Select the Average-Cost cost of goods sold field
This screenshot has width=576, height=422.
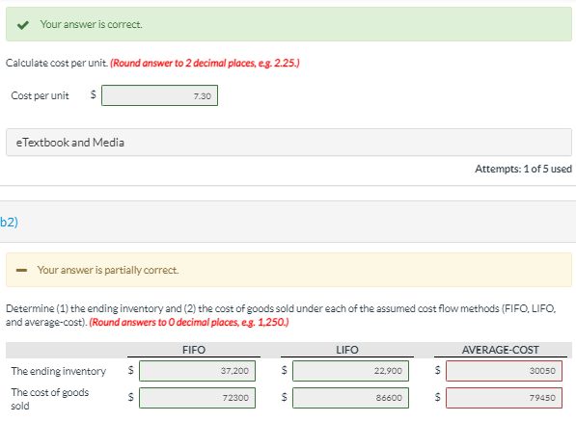pyautogui.click(x=504, y=398)
